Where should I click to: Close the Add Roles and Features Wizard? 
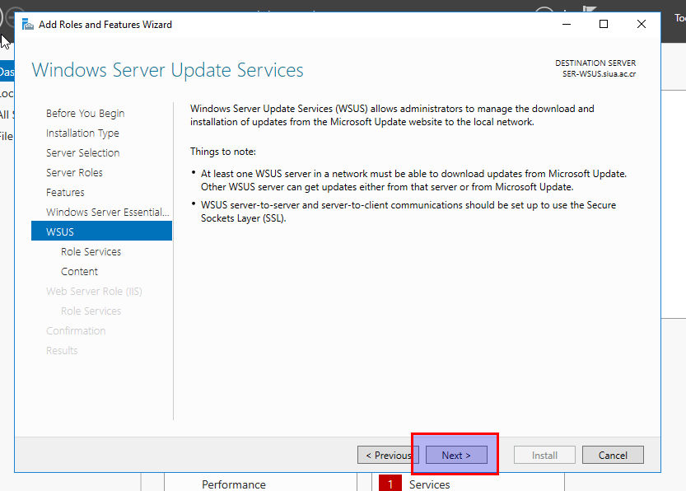coord(642,25)
